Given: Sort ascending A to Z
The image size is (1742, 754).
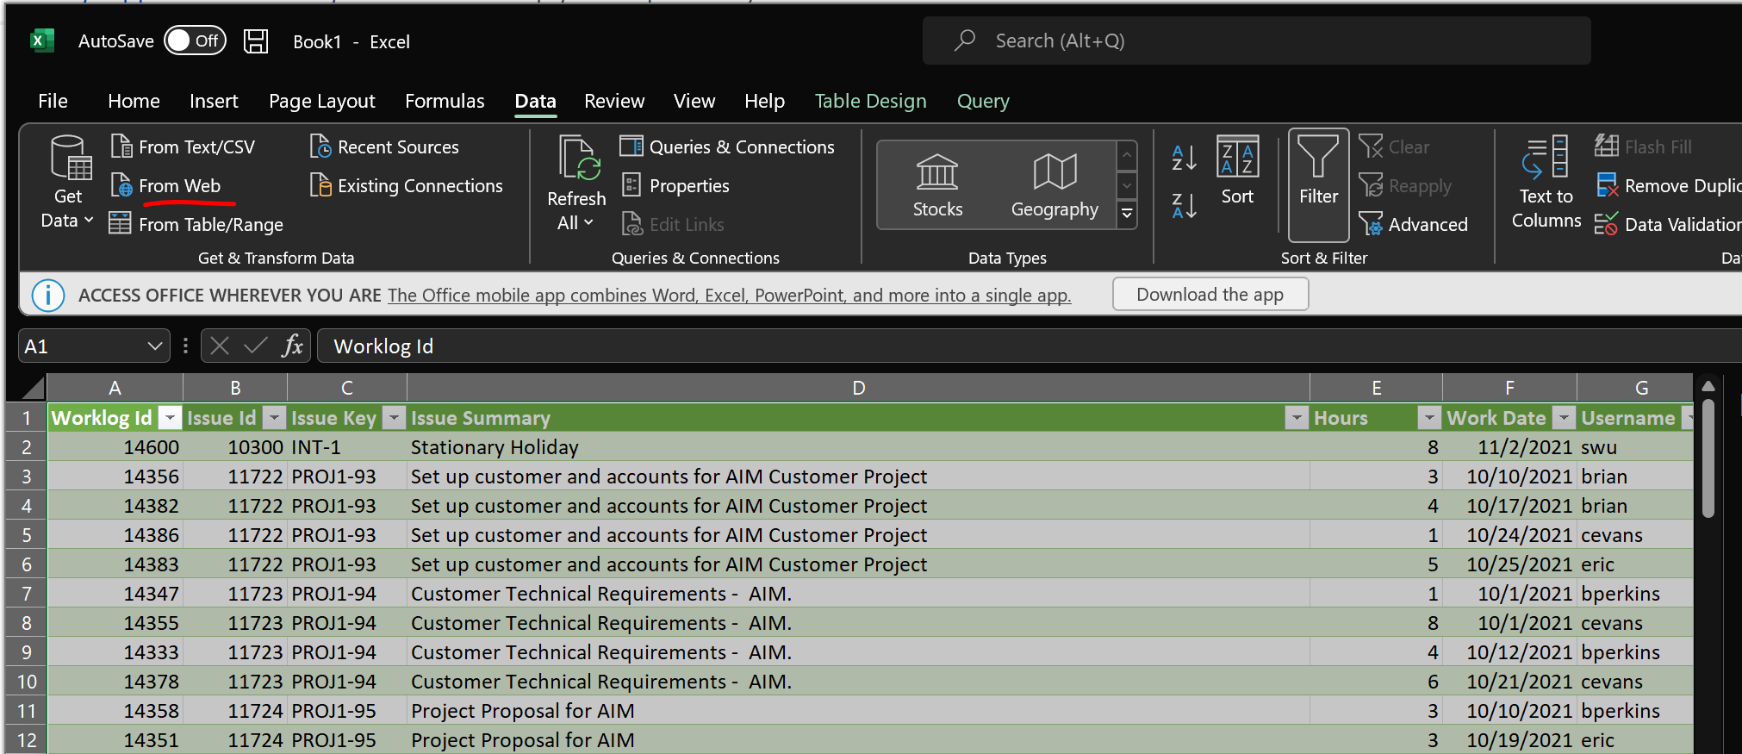Looking at the screenshot, I should tap(1184, 158).
